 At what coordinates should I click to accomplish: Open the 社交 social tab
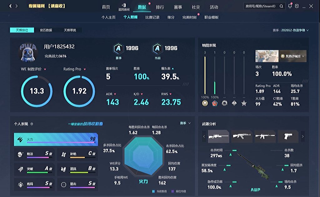[x=196, y=7]
